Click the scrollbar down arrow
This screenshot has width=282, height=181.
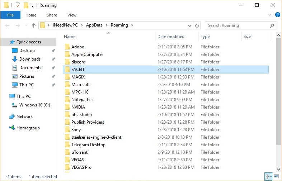278,169
